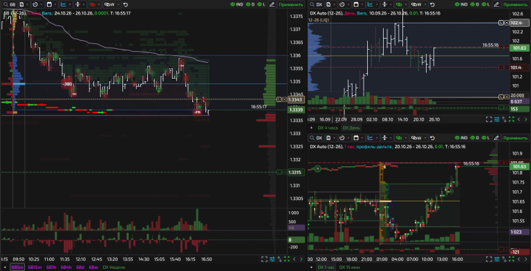Image resolution: width=531 pixels, height=271 pixels.
Task: Select the chart type icon in the 6B chart toolbar
Action: click(64, 4)
